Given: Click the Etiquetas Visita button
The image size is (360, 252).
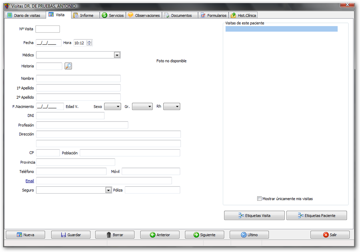Looking at the screenshot, I should coord(254,216).
